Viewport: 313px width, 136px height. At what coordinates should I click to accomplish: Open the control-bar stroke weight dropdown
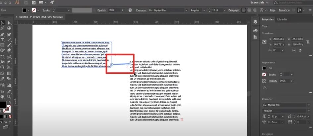(x=69, y=10)
